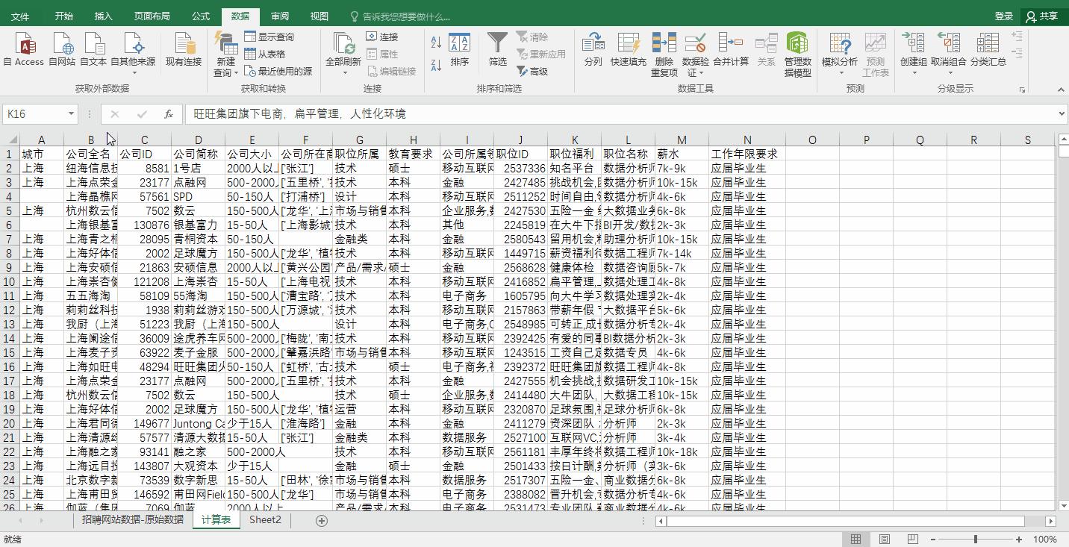Expand Group (创建组) dropdown arrow
The height and width of the screenshot is (547, 1069).
coord(914,73)
